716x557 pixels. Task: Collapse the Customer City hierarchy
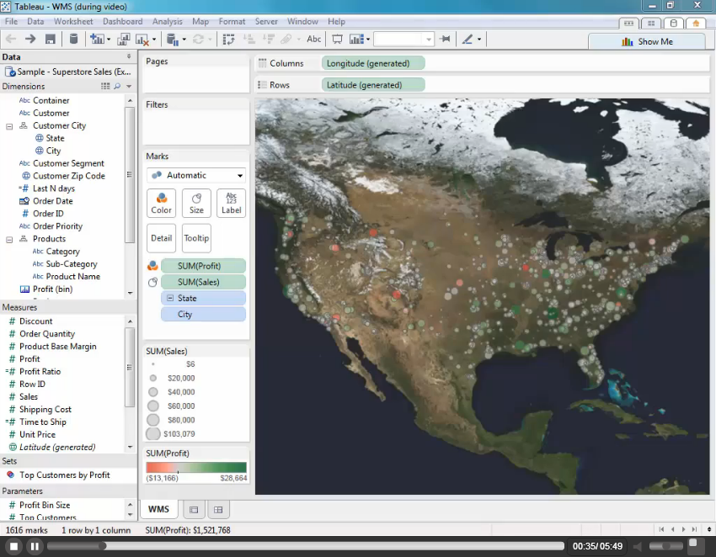click(9, 126)
